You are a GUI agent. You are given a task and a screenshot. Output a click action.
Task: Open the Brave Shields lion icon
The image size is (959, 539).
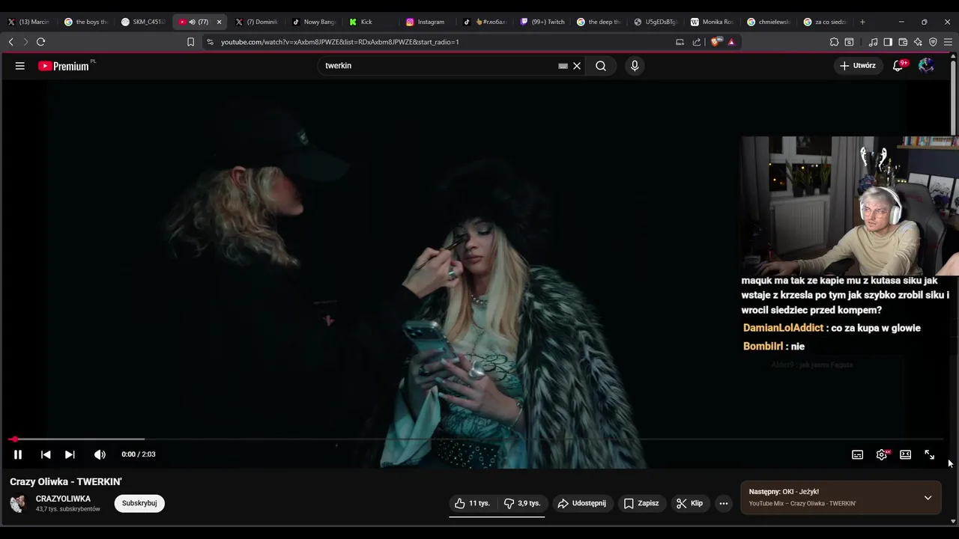click(x=716, y=42)
